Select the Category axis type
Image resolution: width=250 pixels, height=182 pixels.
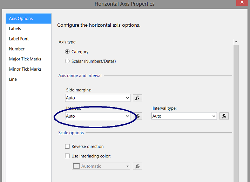(68, 52)
